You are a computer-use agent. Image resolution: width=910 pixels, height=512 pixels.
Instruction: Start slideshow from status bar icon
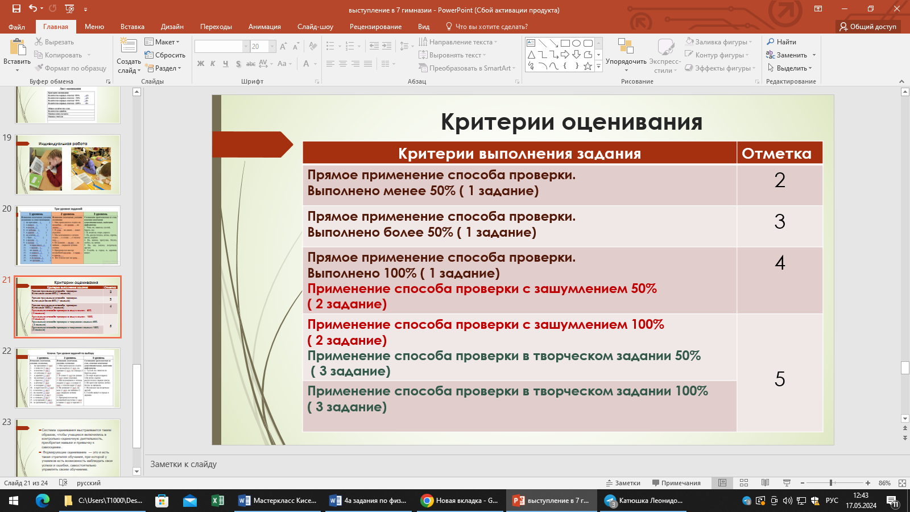click(x=787, y=483)
